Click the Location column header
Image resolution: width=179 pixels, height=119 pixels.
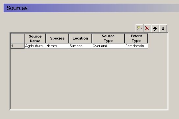(80, 39)
